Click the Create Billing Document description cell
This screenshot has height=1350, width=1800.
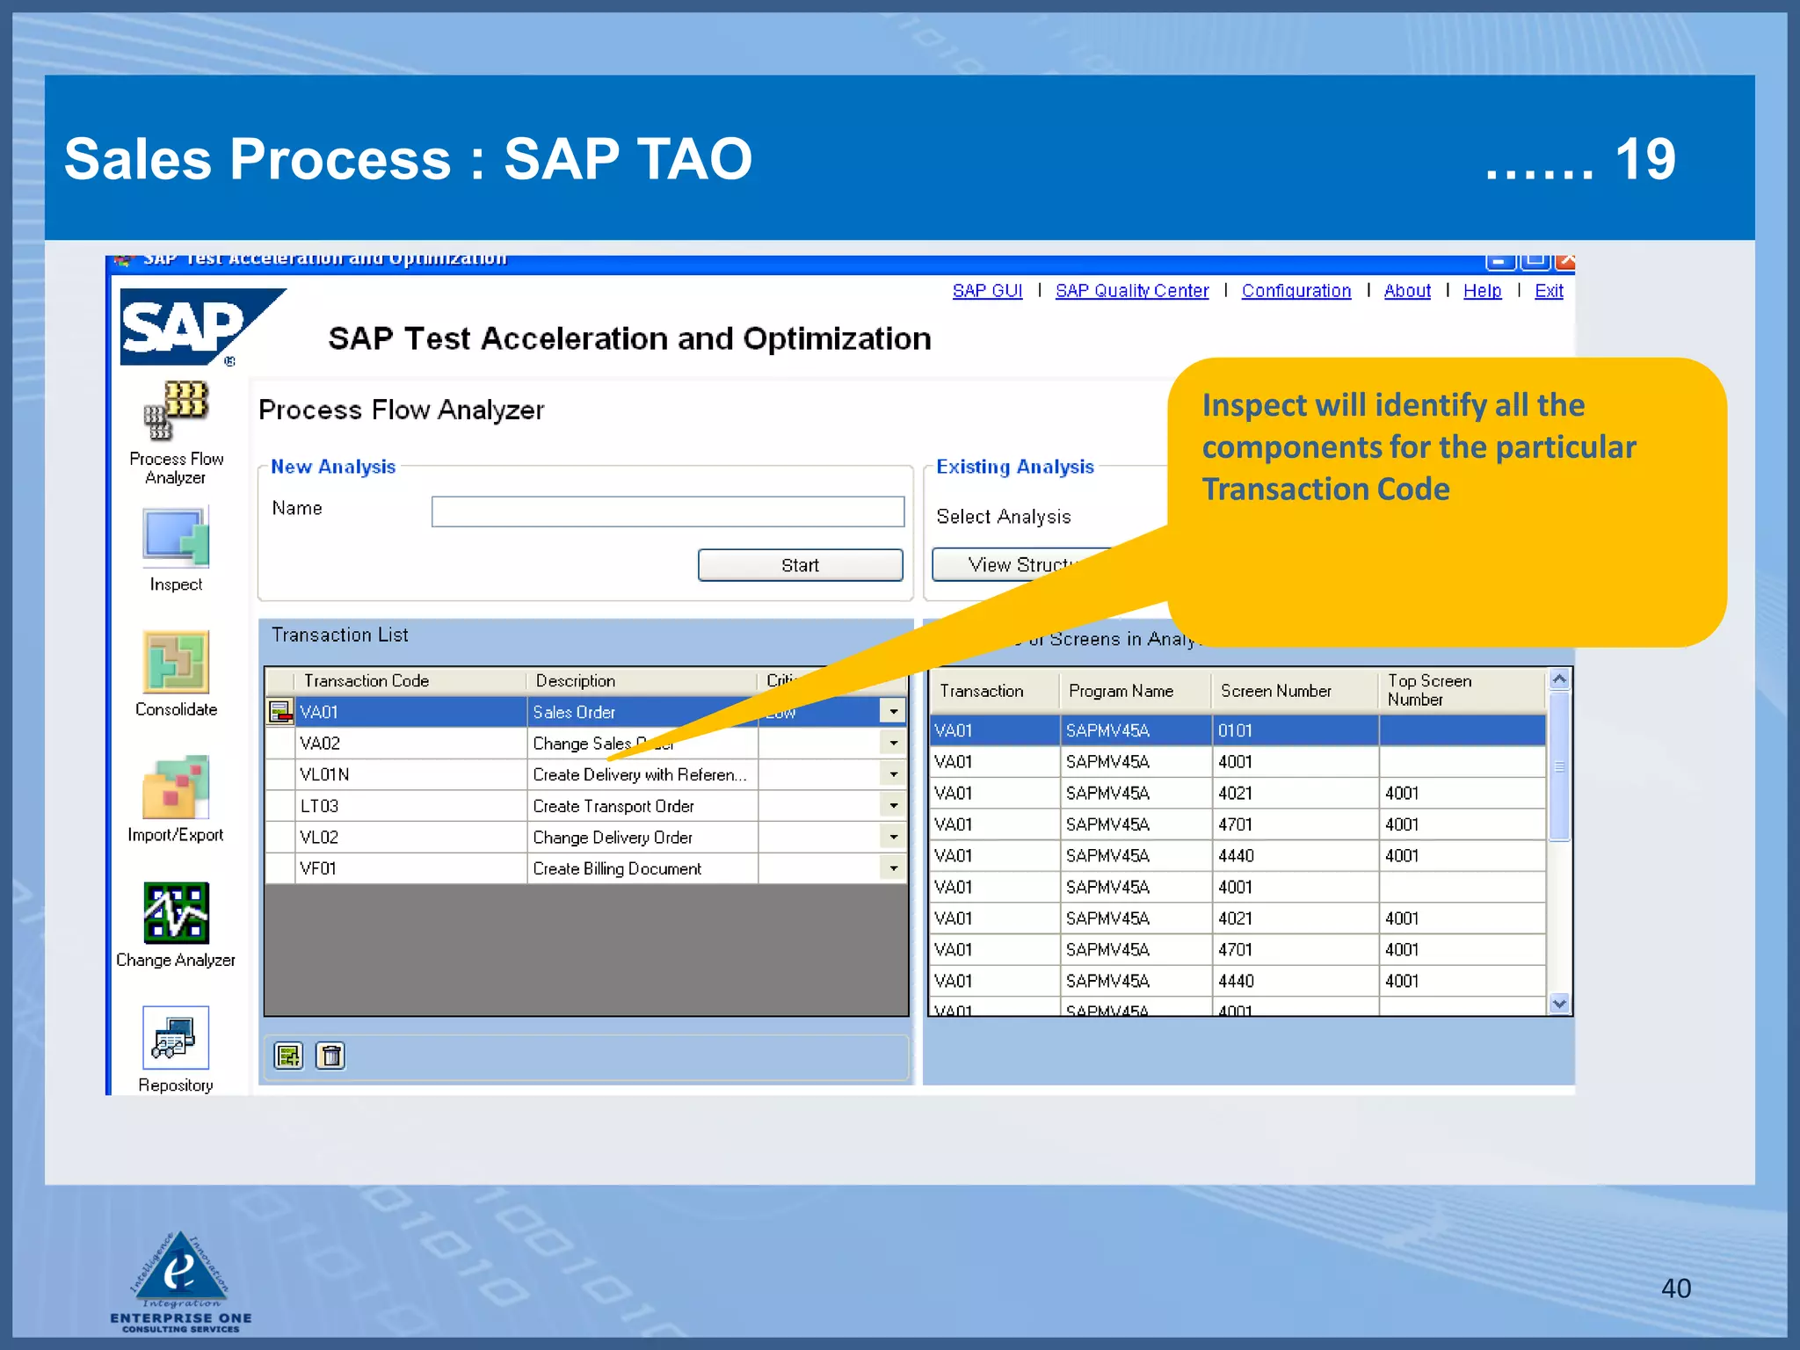pos(642,868)
